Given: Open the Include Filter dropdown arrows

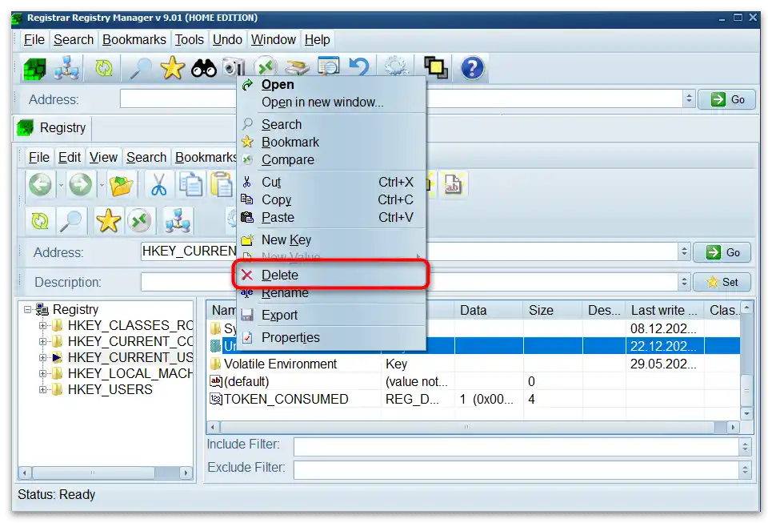Looking at the screenshot, I should [x=745, y=447].
